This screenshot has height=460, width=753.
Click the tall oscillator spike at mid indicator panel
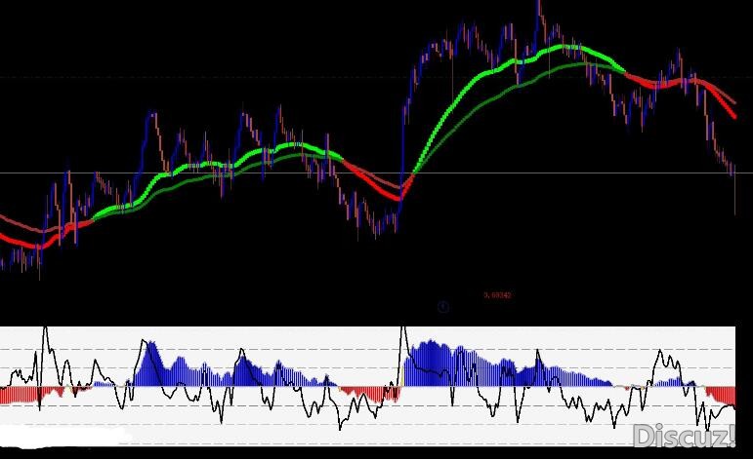pos(403,350)
